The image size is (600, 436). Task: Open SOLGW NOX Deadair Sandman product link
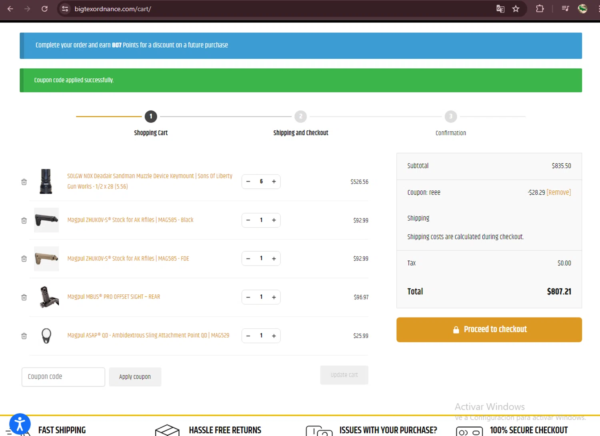coord(150,181)
